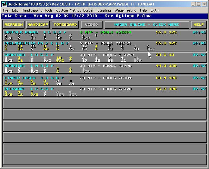
Task: Click the grayed VIDEO button
Action: pos(91,25)
